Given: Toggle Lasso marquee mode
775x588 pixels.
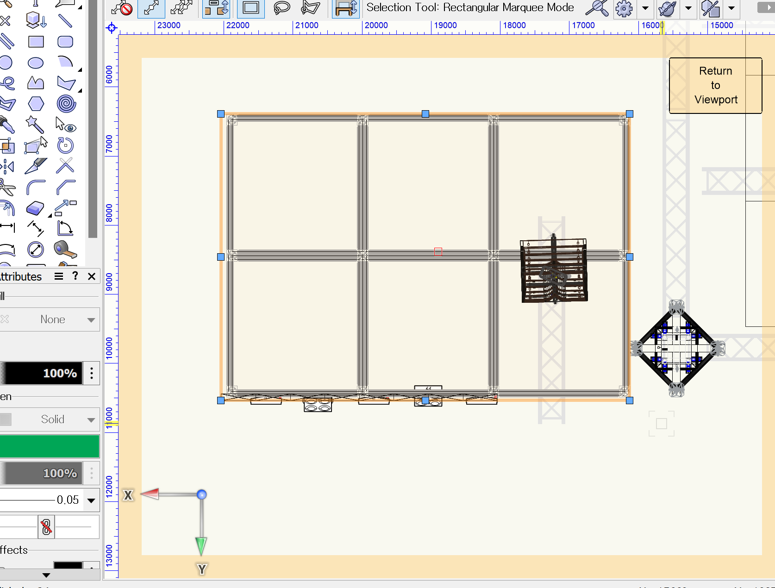Looking at the screenshot, I should (x=281, y=7).
